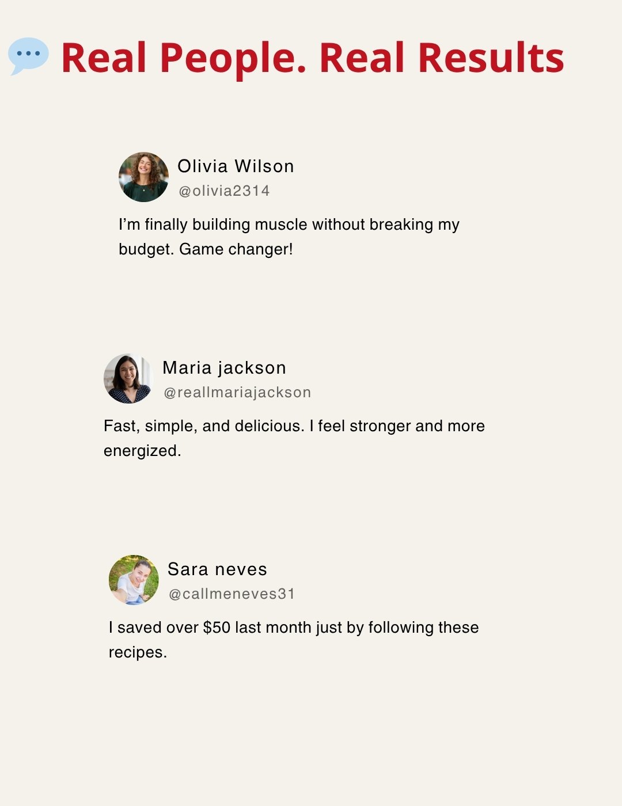The image size is (622, 806).
Task: Open the @reallmariajackson handle
Action: (237, 393)
